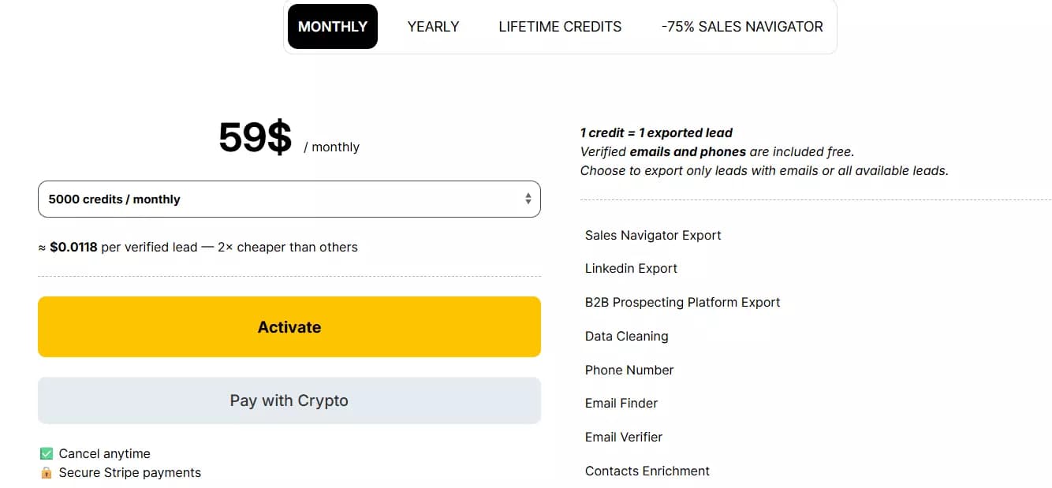Click the lock icon beside Secure Stripe payments
The width and height of the screenshot is (1052, 488).
pos(46,472)
